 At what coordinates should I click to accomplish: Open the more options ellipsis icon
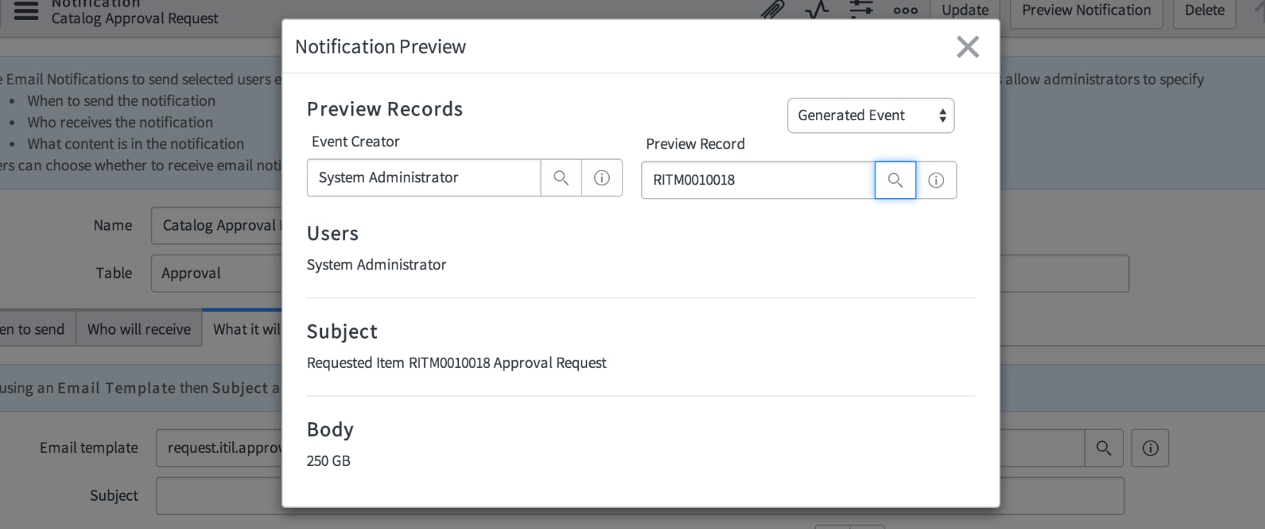coord(905,10)
